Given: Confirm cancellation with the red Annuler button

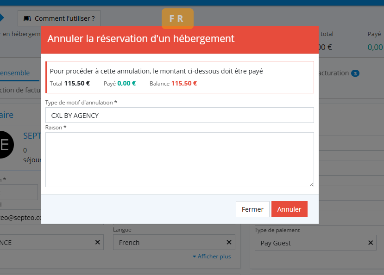Looking at the screenshot, I should coord(289,209).
